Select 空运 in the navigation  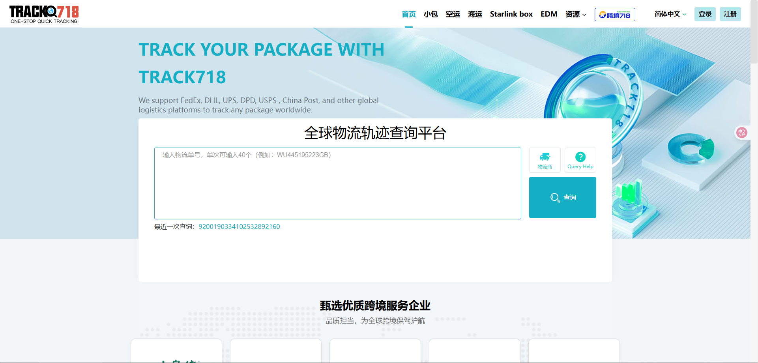pos(453,14)
